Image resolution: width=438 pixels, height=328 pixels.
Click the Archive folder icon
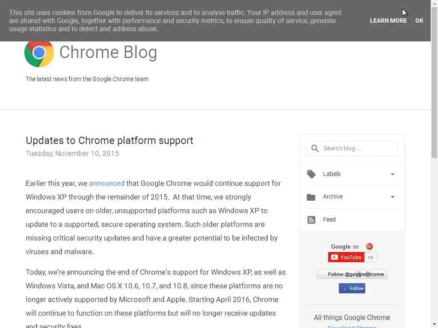pos(311,197)
